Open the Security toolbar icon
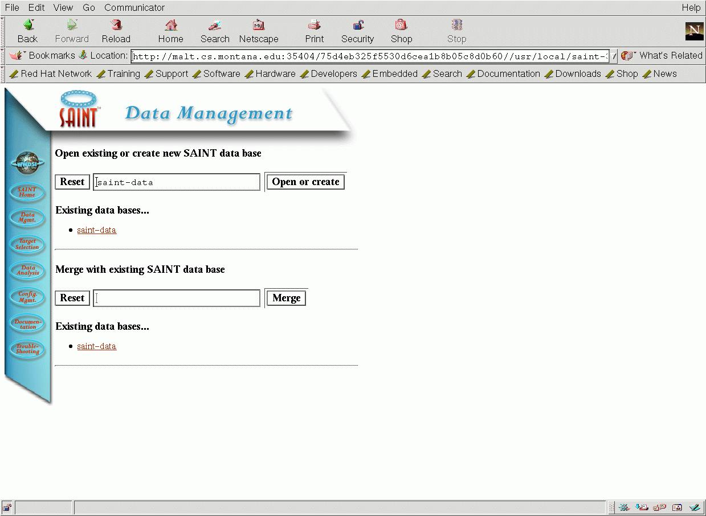 pyautogui.click(x=357, y=31)
